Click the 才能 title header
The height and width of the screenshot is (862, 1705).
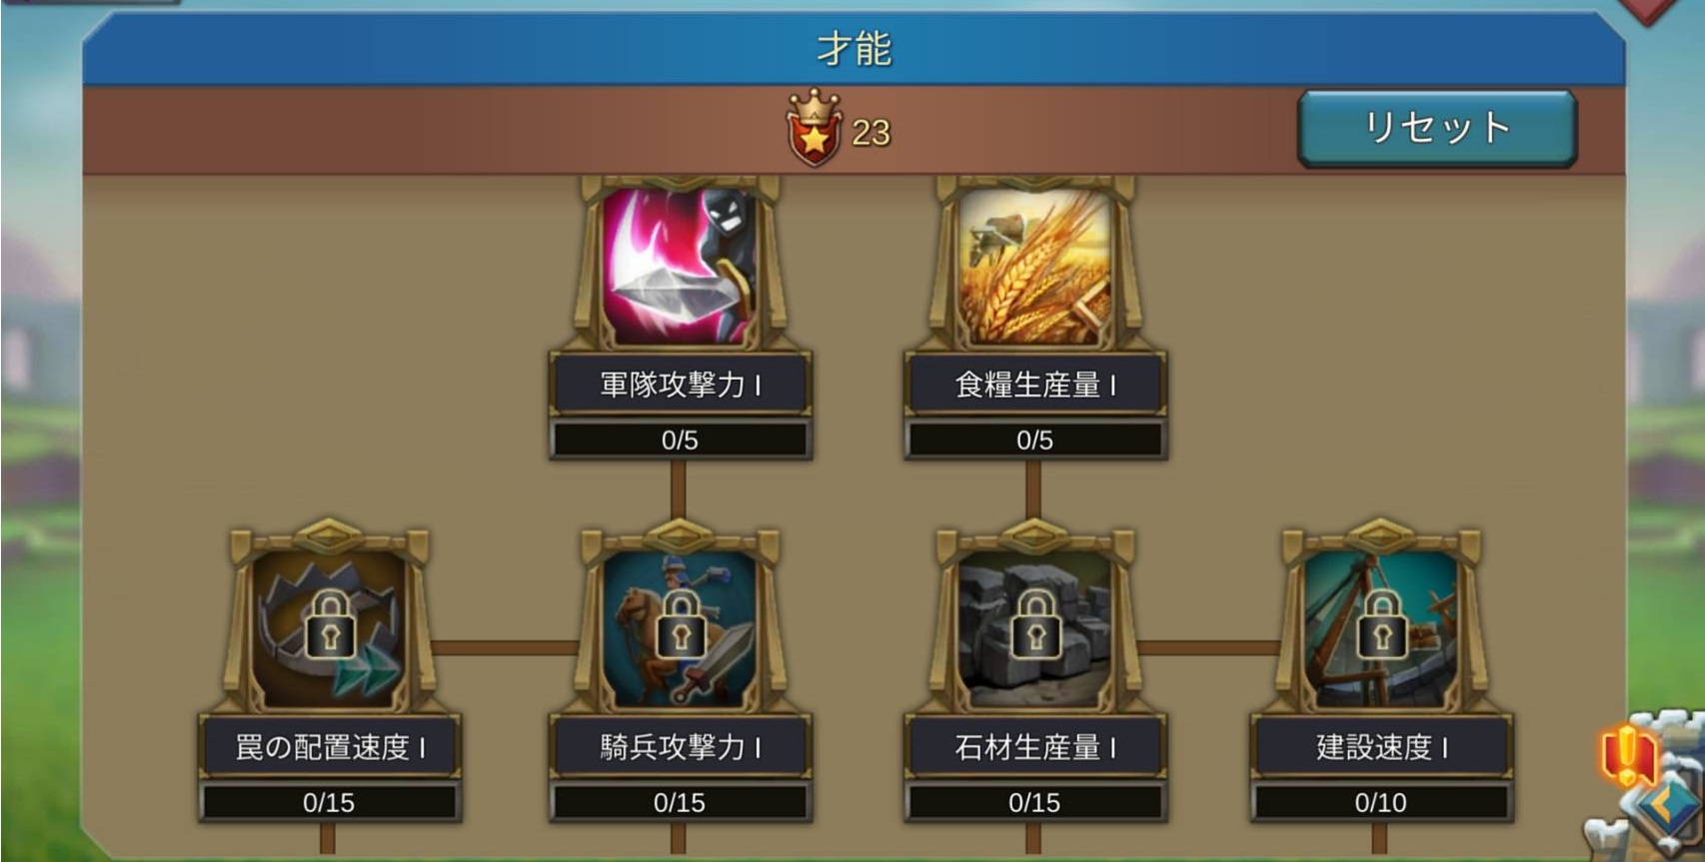click(853, 49)
